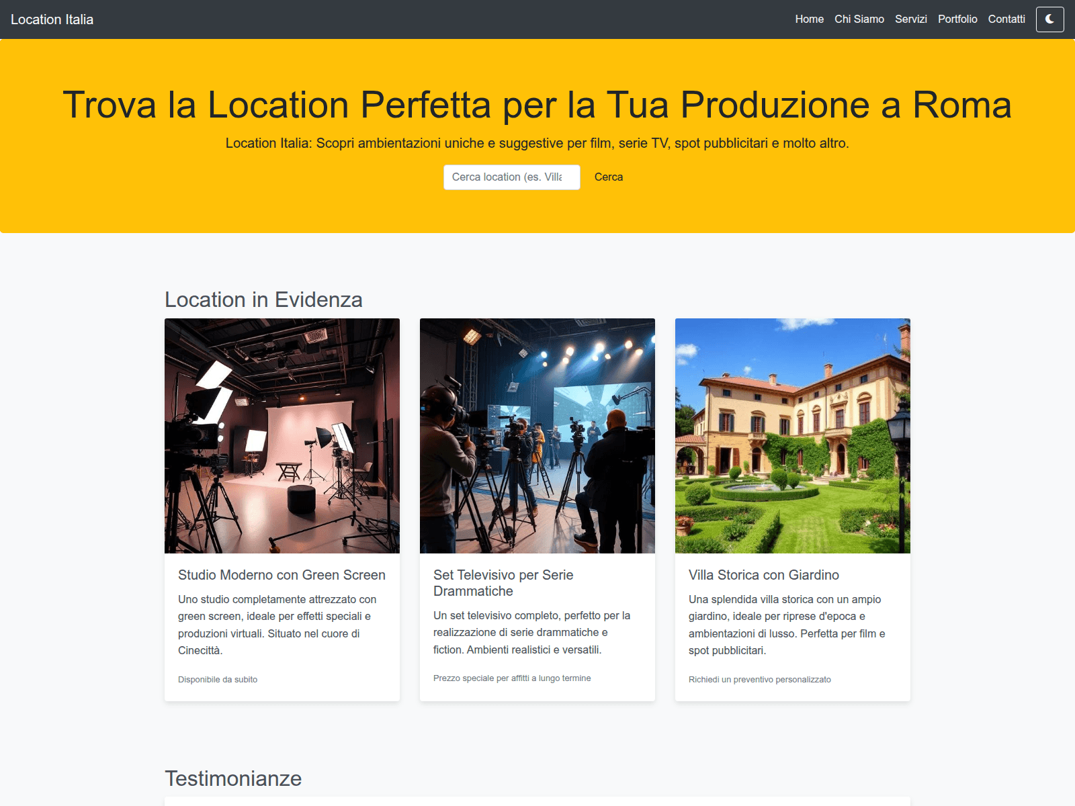The width and height of the screenshot is (1075, 806).
Task: Open the Contatti navigation link
Action: (1006, 19)
